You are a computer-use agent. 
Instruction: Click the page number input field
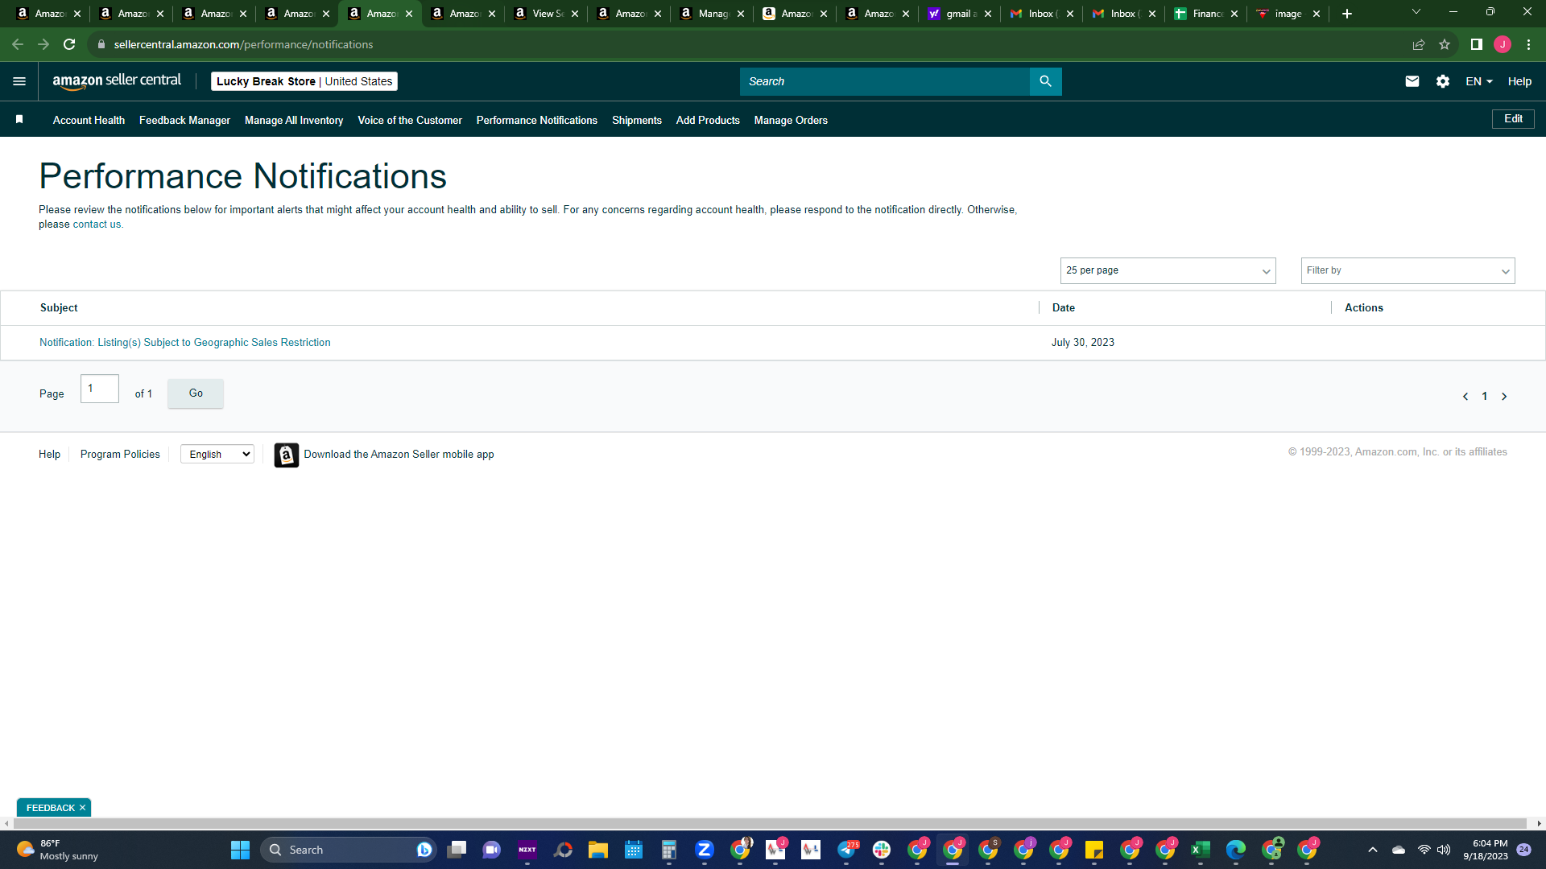100,389
